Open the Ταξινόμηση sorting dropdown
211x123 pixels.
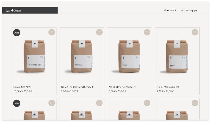(196, 11)
